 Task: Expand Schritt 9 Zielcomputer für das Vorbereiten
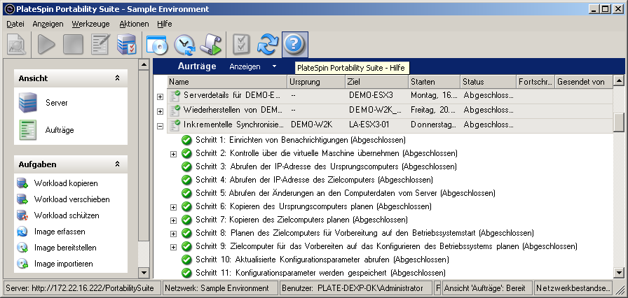pos(173,247)
